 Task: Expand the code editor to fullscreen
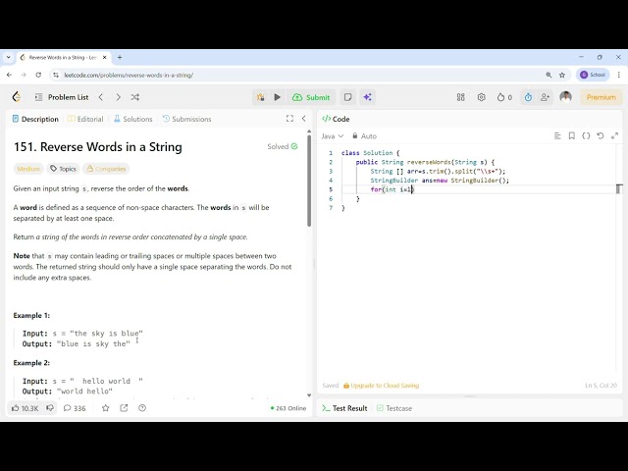(615, 136)
